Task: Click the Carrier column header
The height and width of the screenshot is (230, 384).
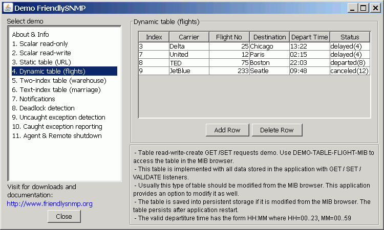Action: [x=189, y=37]
